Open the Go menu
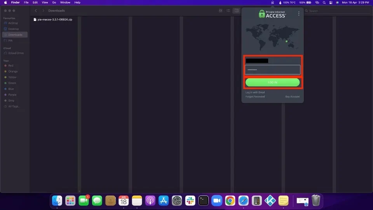 [54, 2]
